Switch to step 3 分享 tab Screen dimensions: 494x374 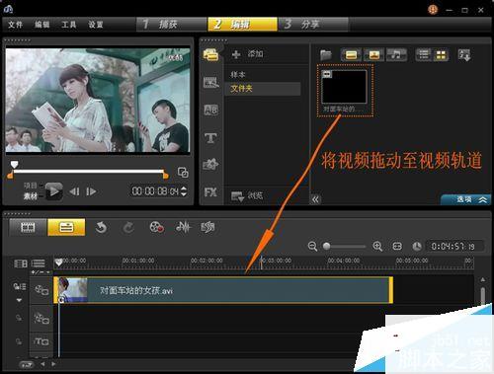click(x=313, y=24)
